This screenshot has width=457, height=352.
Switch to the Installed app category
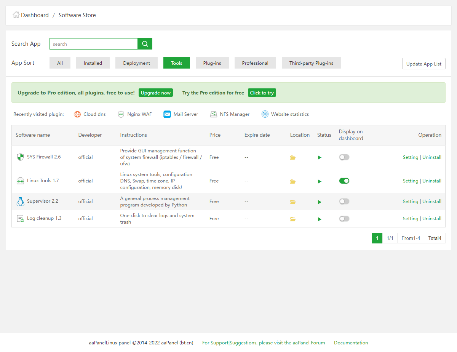pos(93,63)
